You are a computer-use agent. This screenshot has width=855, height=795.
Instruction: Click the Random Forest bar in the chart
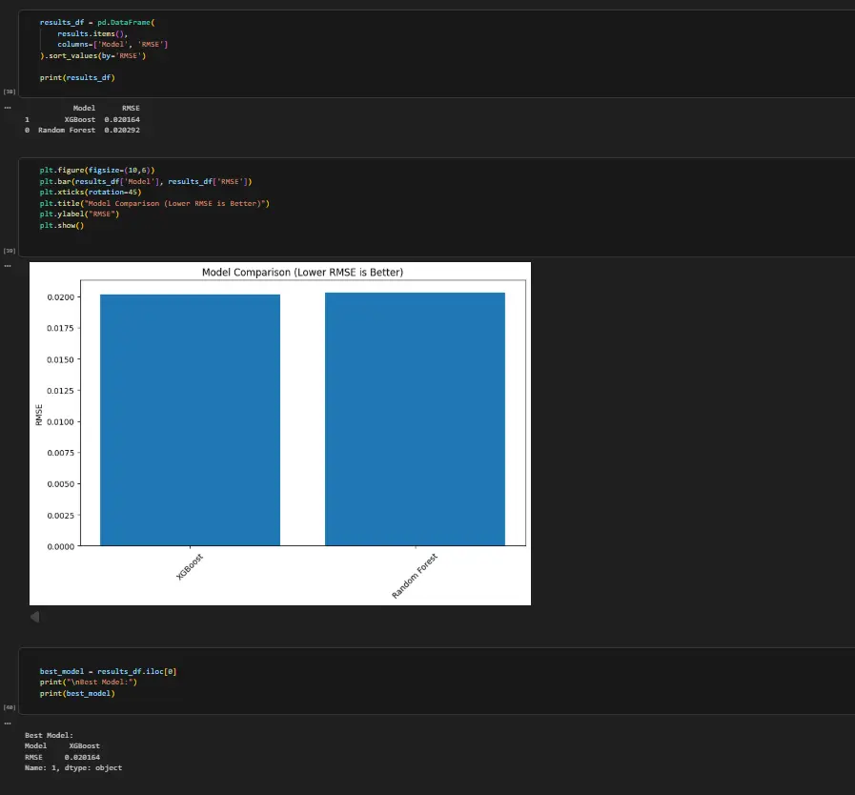415,418
